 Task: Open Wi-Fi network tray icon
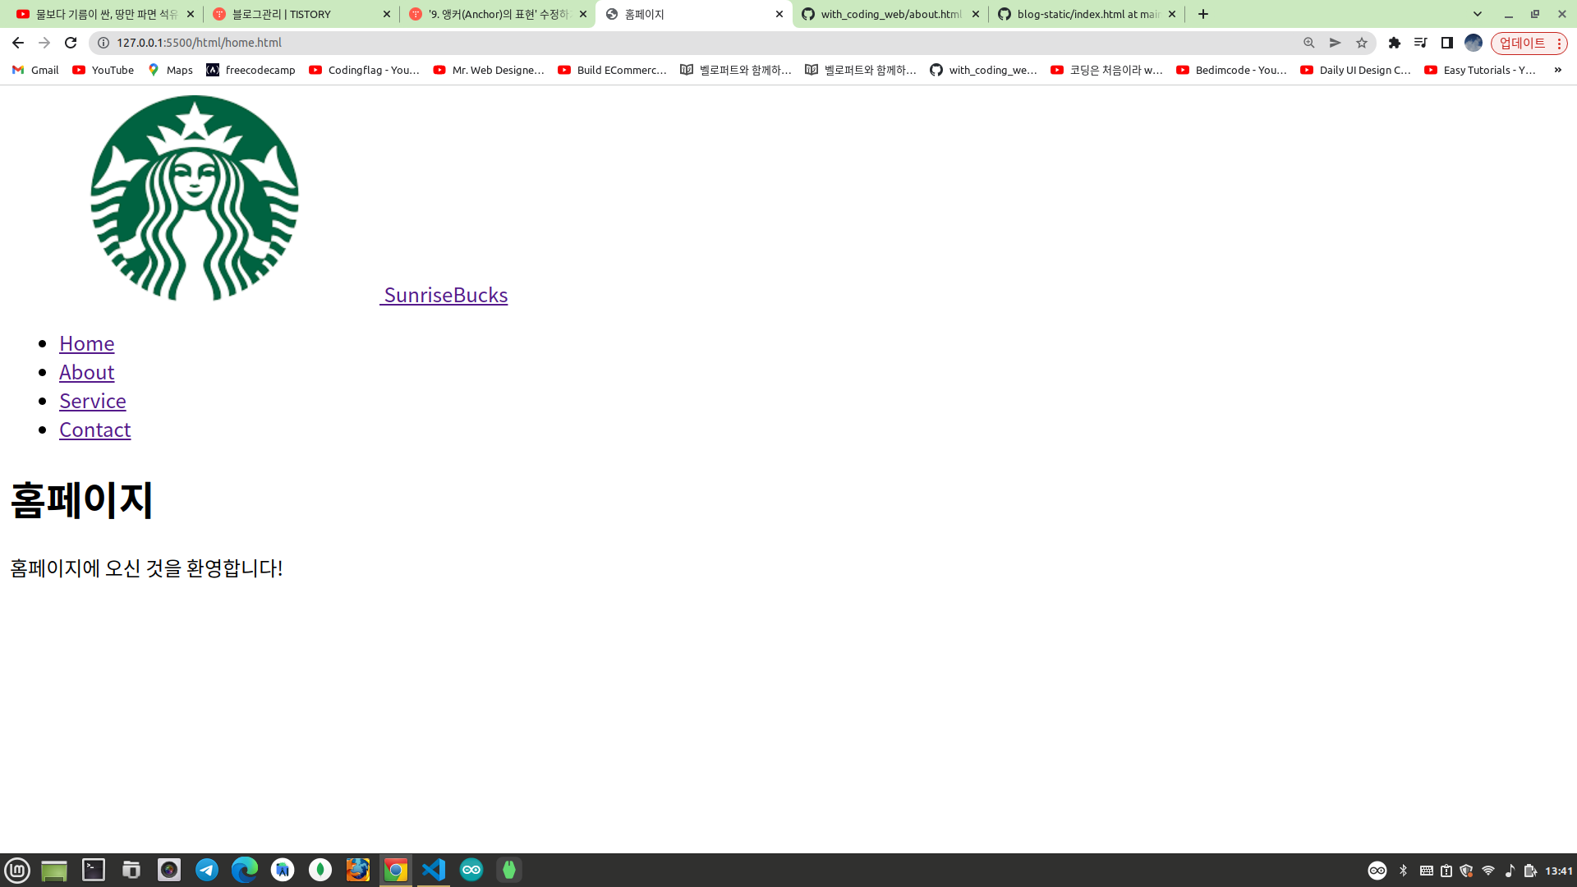[1488, 871]
